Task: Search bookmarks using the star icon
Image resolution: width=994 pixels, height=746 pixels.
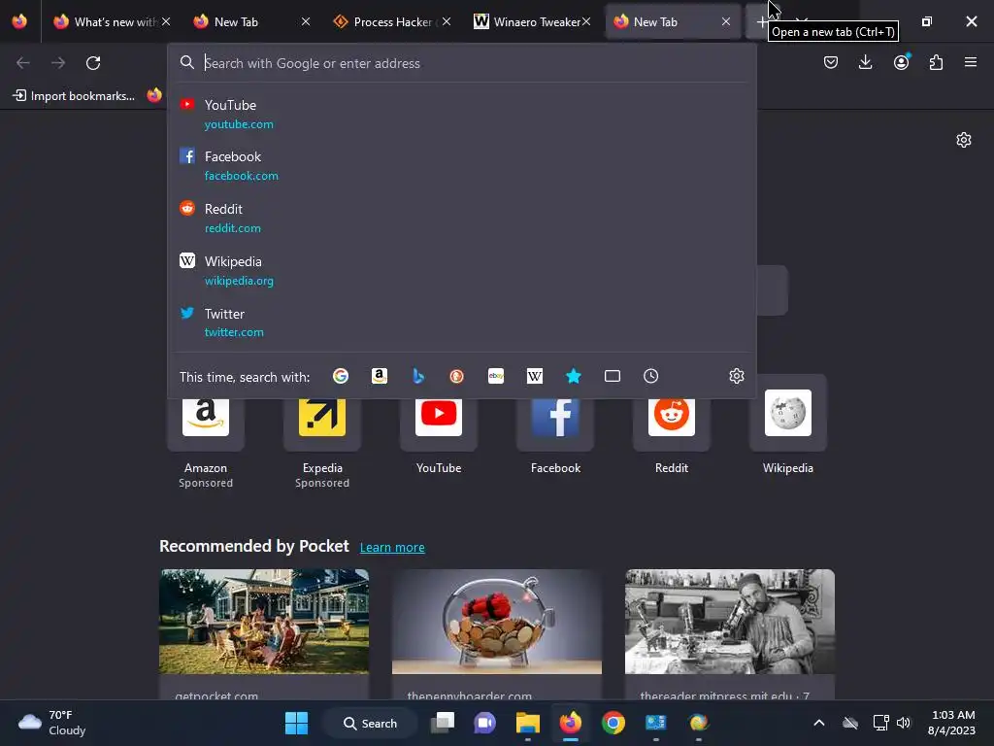Action: 573,376
